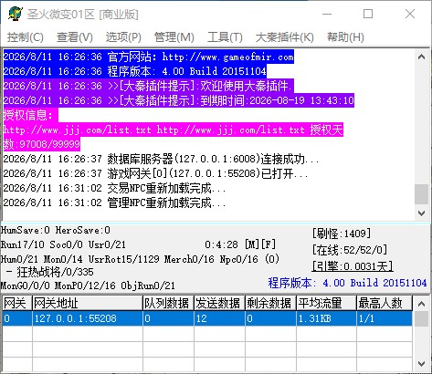
Task: Click the log line 欢迎使用大秦插件
Action: (x=149, y=86)
